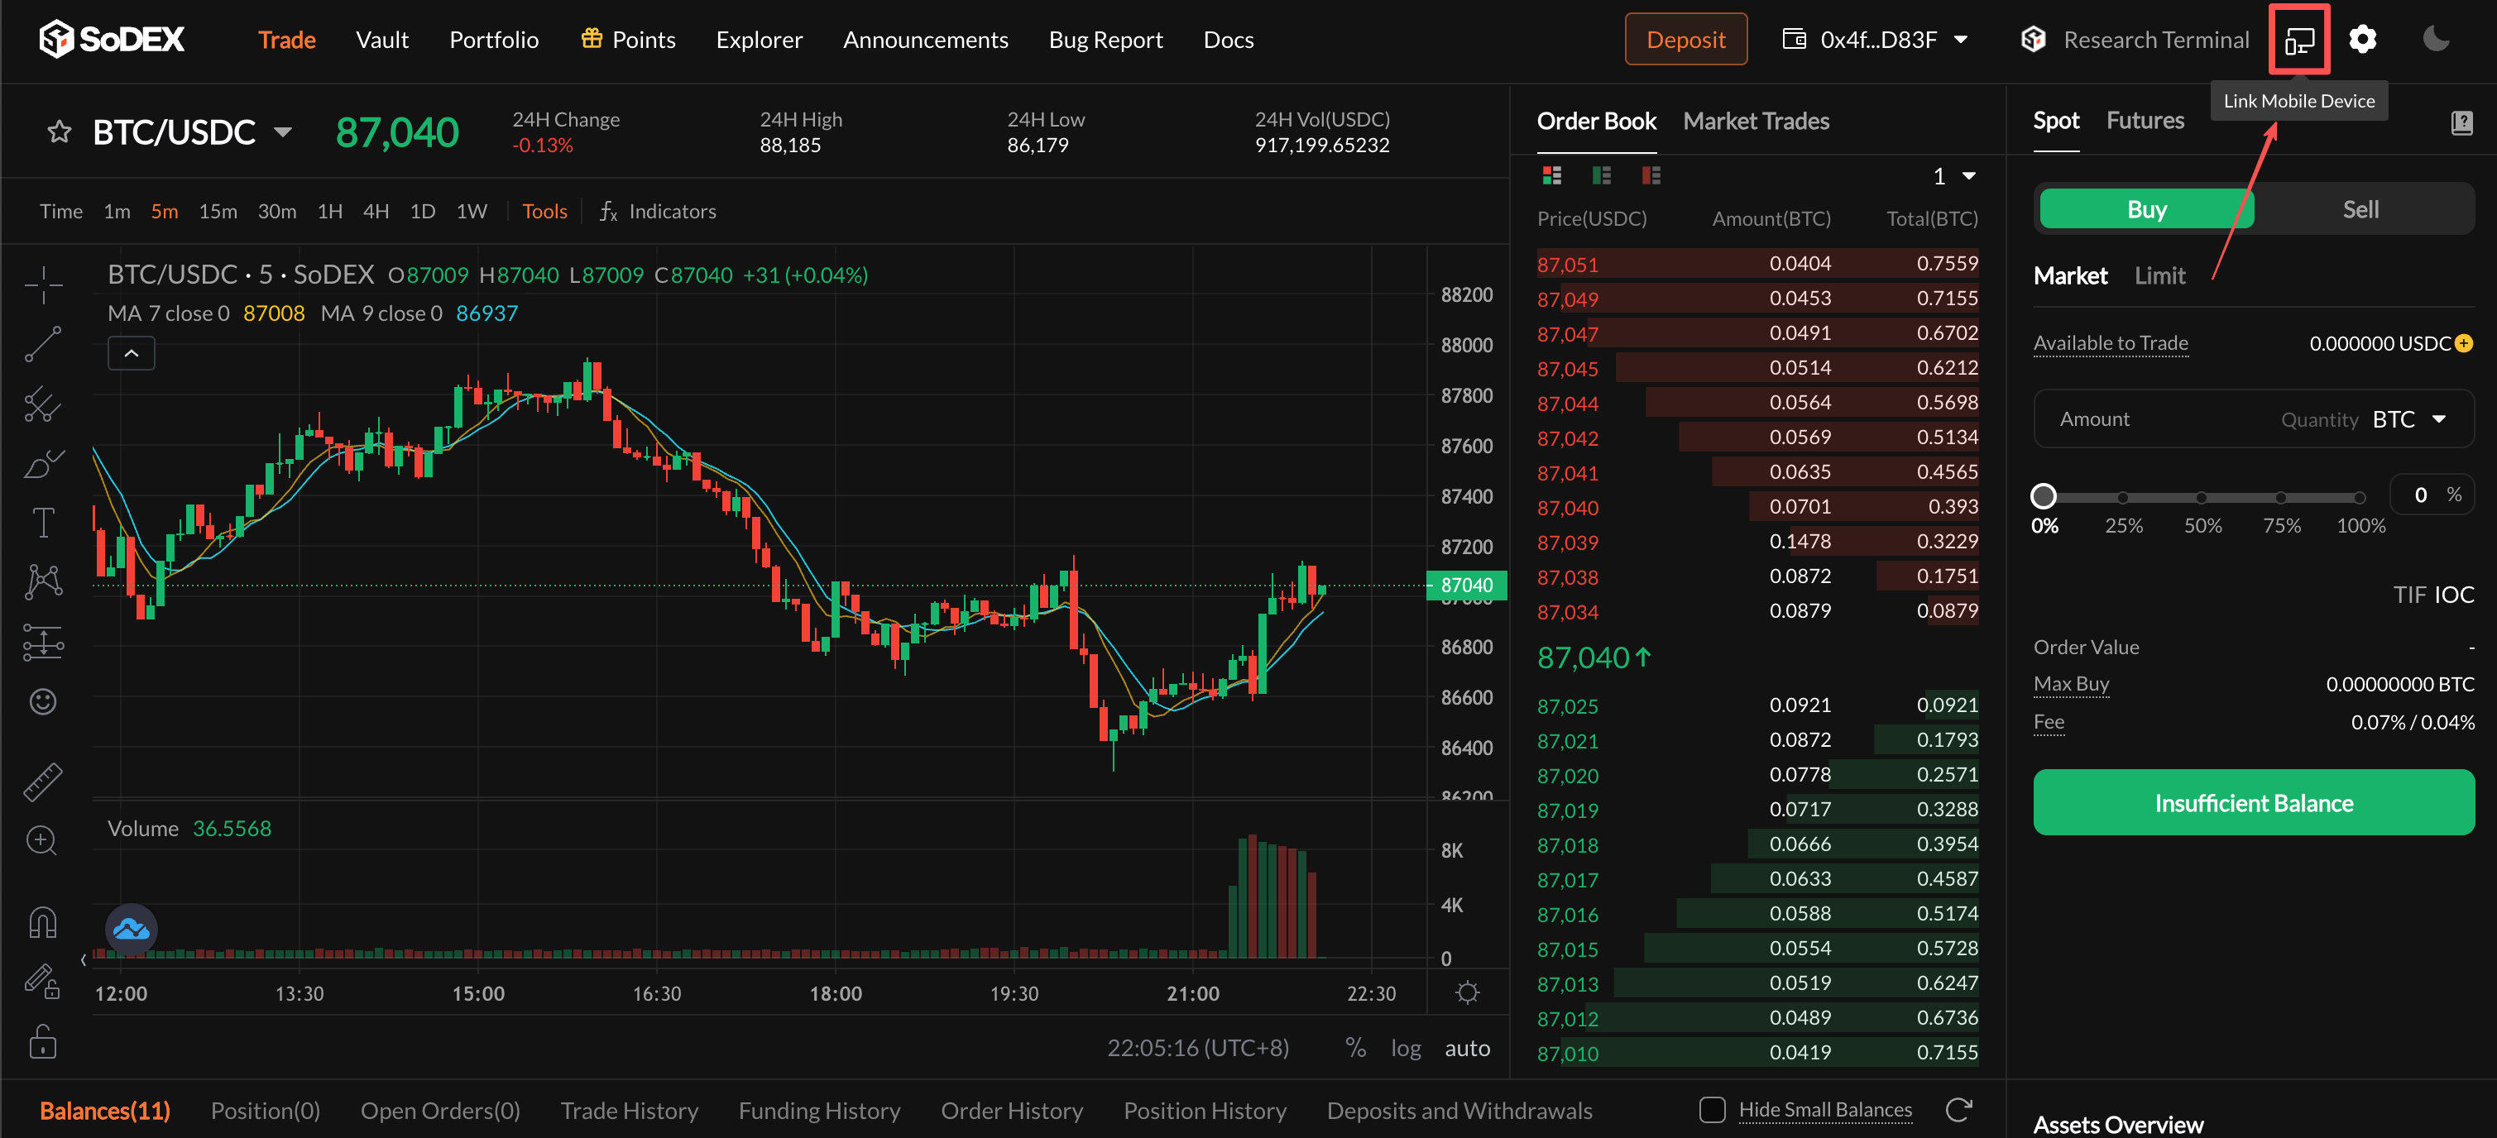This screenshot has width=2497, height=1138.
Task: Check the Hide Small Balances box
Action: point(1712,1110)
